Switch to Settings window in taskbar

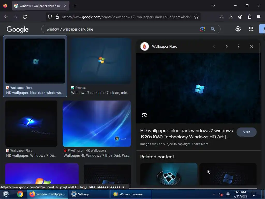(89, 194)
